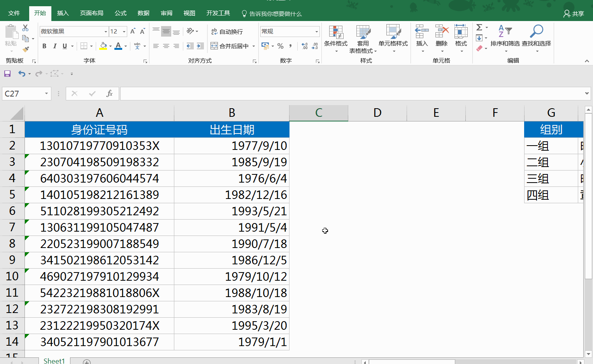Toggle Bold formatting
The height and width of the screenshot is (364, 593).
[44, 46]
